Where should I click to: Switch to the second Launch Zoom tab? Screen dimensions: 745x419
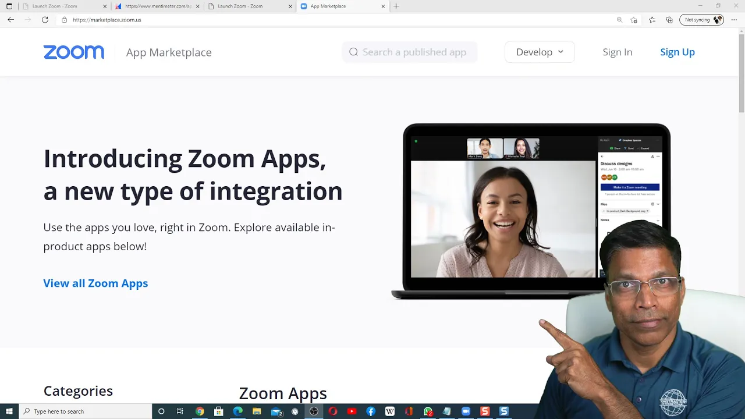click(x=250, y=6)
